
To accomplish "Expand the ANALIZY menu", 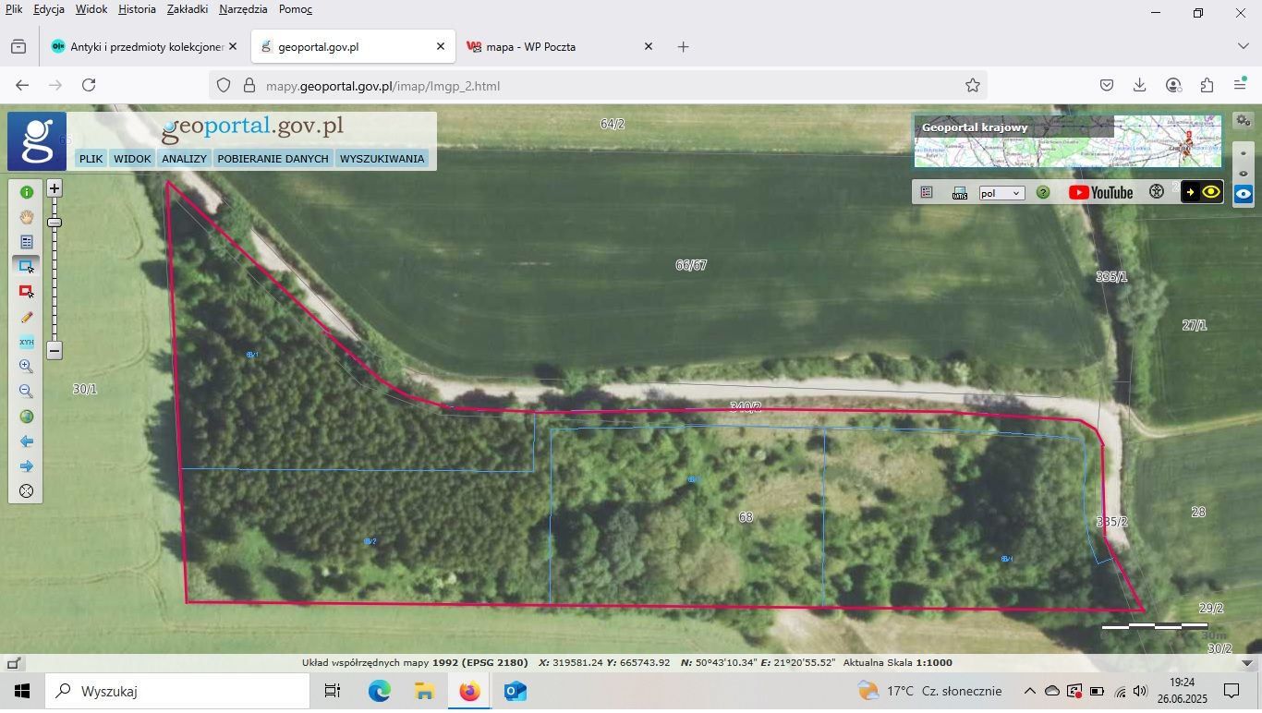I will 184,159.
